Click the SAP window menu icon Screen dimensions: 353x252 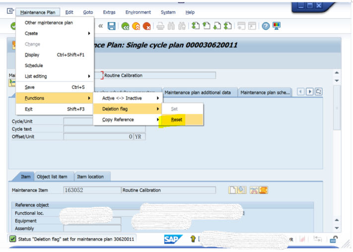click(x=10, y=11)
